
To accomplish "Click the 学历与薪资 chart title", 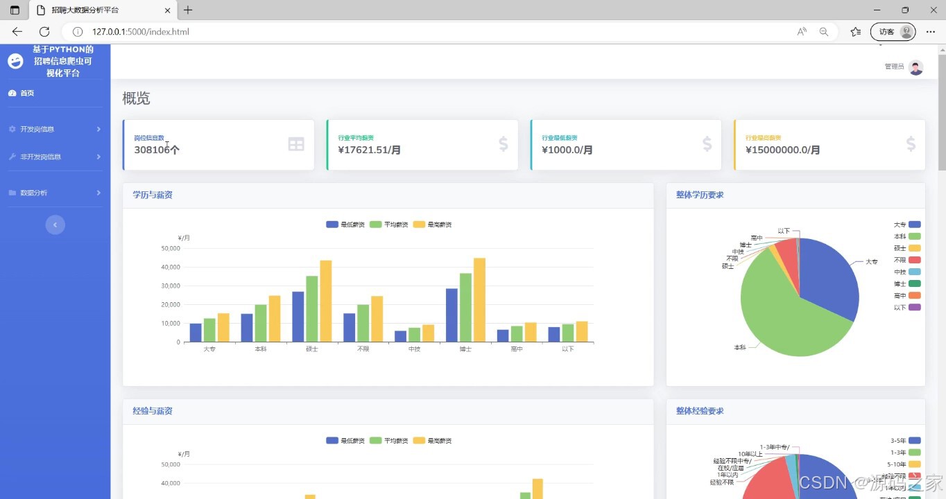I will click(153, 195).
